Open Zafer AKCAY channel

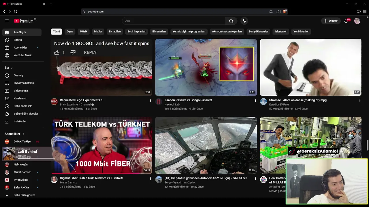pyautogui.click(x=22, y=187)
